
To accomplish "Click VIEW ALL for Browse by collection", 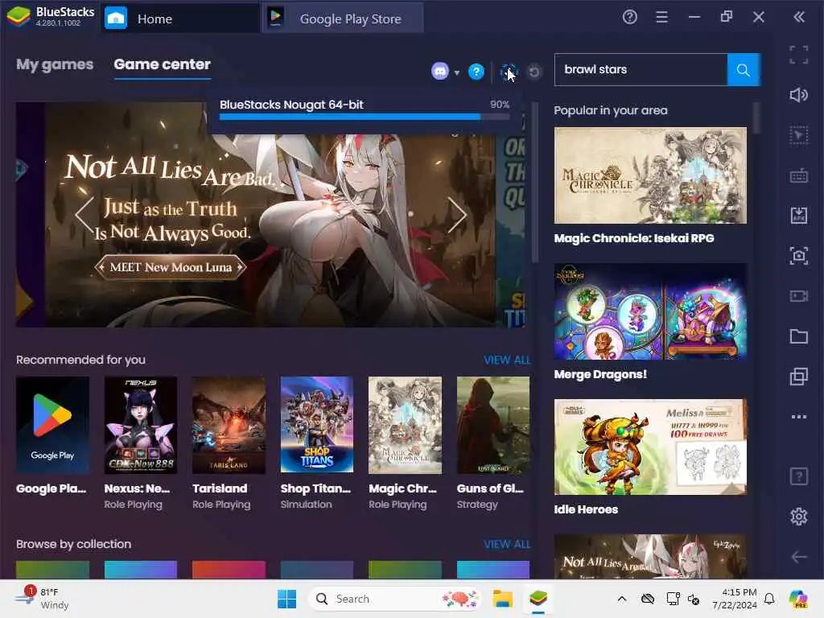I will [x=507, y=545].
